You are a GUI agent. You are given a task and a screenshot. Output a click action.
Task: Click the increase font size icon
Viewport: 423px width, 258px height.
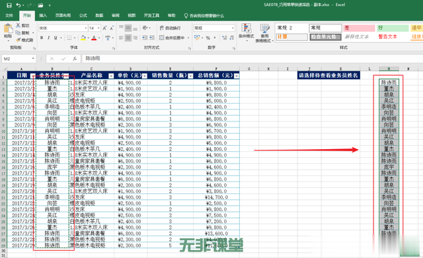(x=104, y=28)
